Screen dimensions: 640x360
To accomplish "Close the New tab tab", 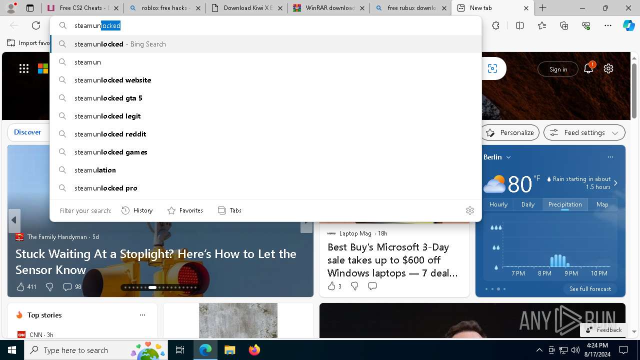I will pyautogui.click(x=526, y=8).
